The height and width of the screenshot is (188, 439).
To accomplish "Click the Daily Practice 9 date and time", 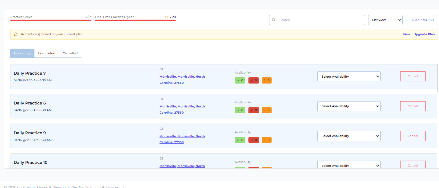I will click(x=33, y=140).
